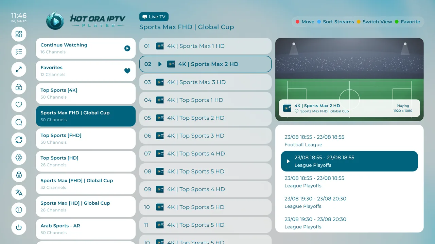
Task: Refresh playlist with the circular arrows icon
Action: coord(19,140)
